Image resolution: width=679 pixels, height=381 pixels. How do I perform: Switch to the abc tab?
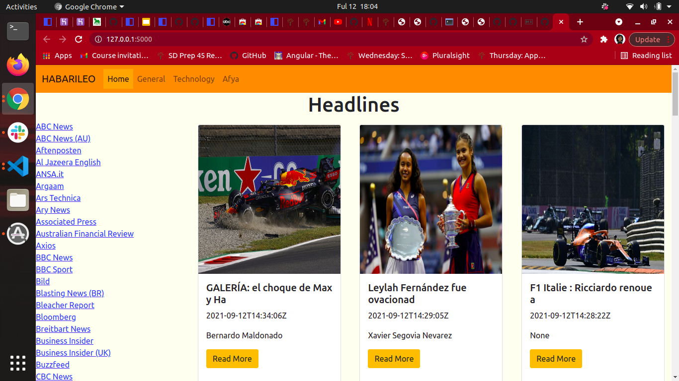point(227,22)
